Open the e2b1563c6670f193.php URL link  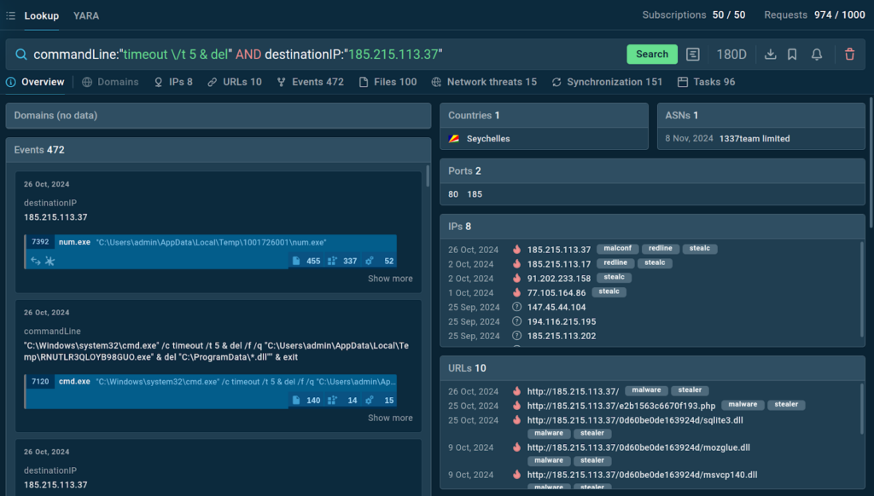click(621, 406)
